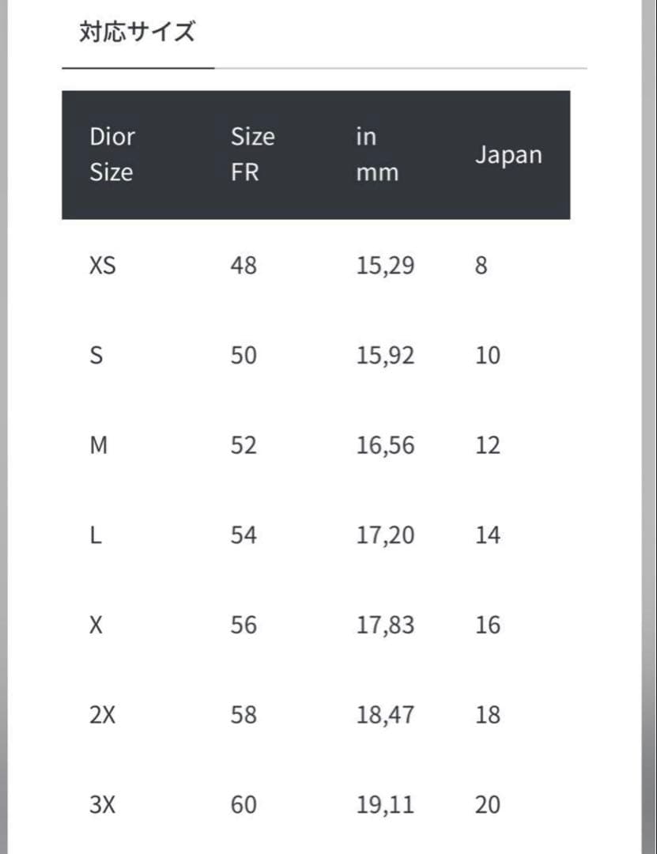Select the 2X size row label

click(103, 716)
